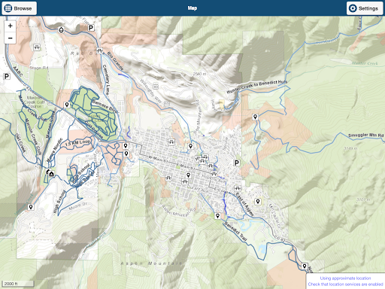
Task: Click the picnic area icon by Rio Grande
Action: click(x=99, y=50)
